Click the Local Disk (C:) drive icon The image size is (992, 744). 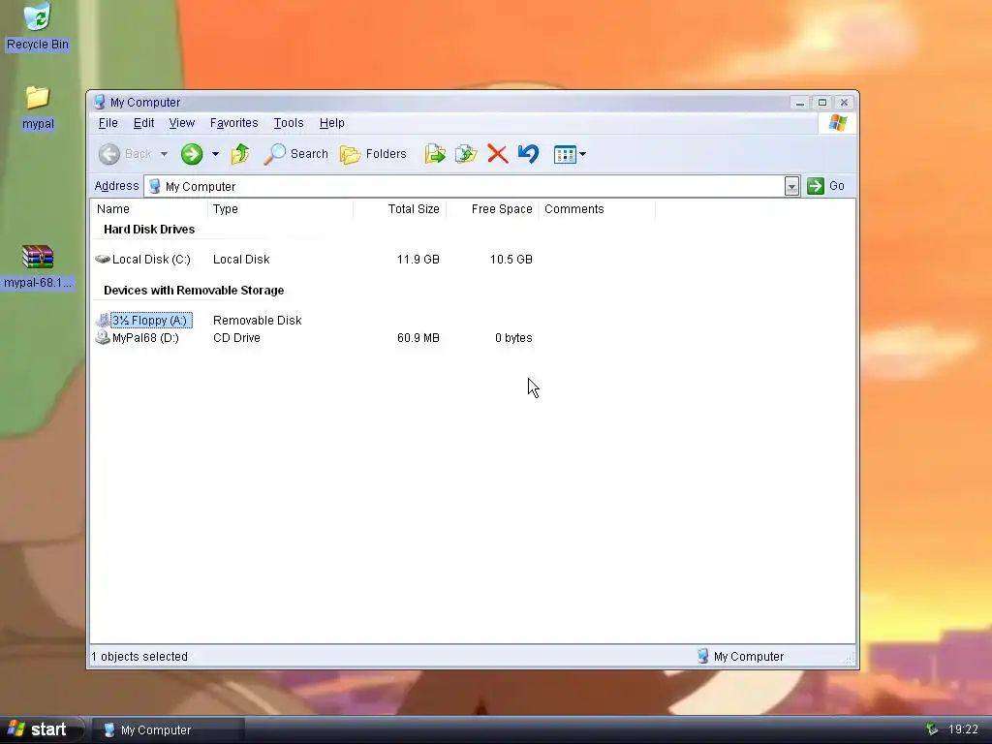tap(103, 260)
